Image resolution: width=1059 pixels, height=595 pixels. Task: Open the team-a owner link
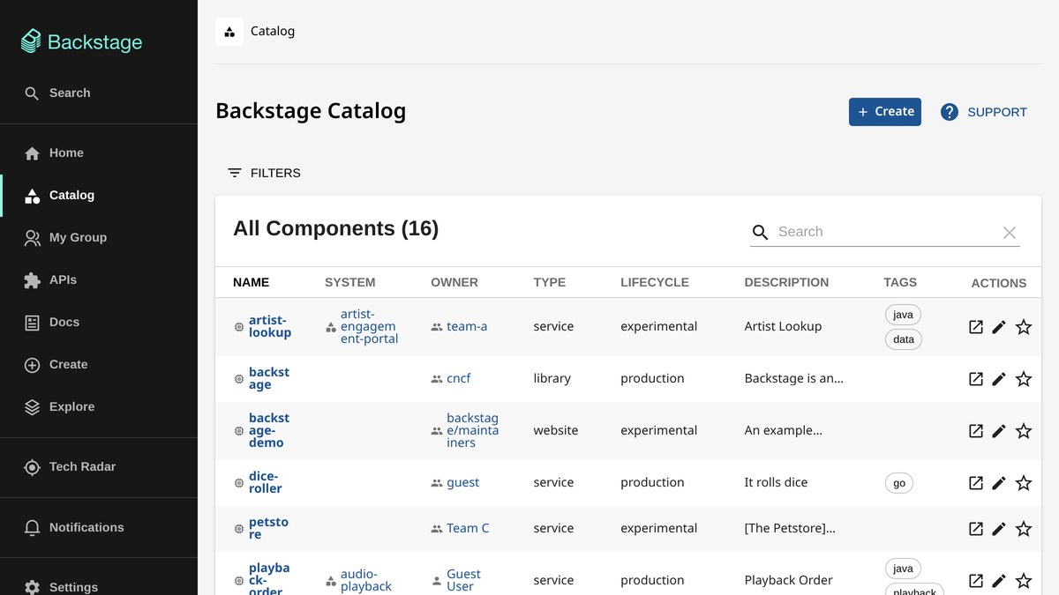click(467, 326)
